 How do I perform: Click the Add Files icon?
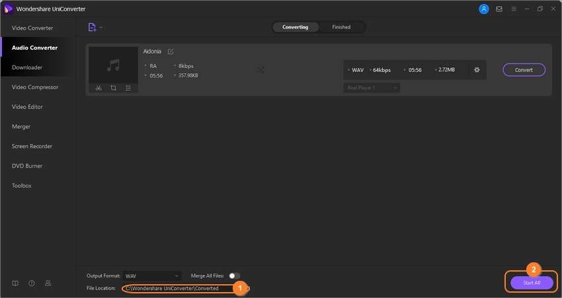[92, 27]
